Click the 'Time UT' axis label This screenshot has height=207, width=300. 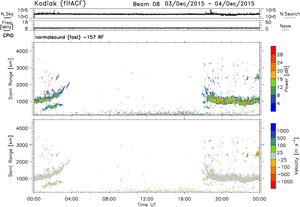pyautogui.click(x=147, y=205)
